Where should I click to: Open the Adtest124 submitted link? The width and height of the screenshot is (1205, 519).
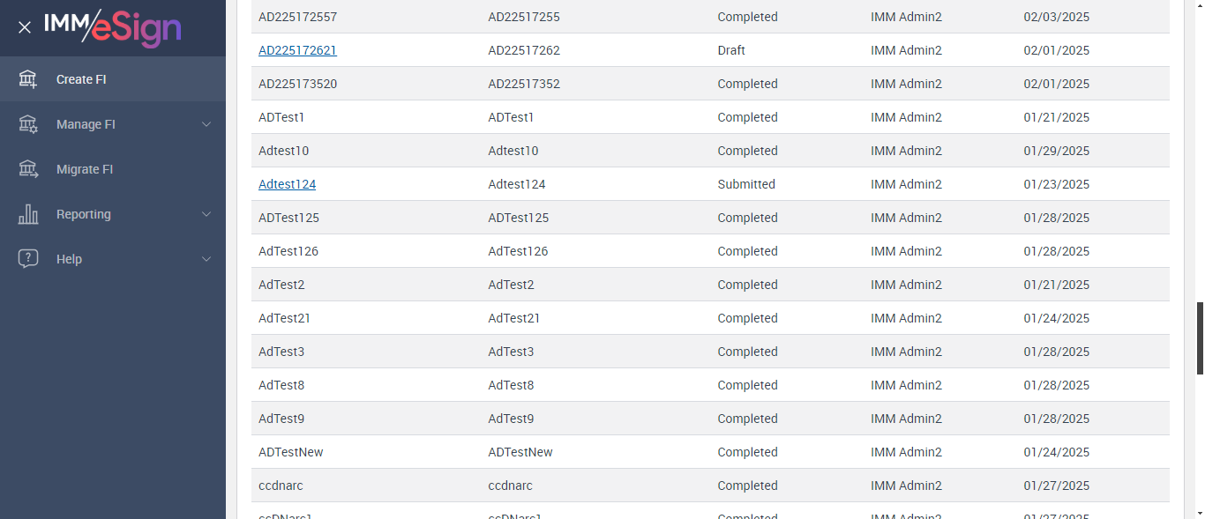click(287, 184)
